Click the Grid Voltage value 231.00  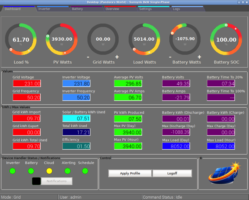coord(27,83)
